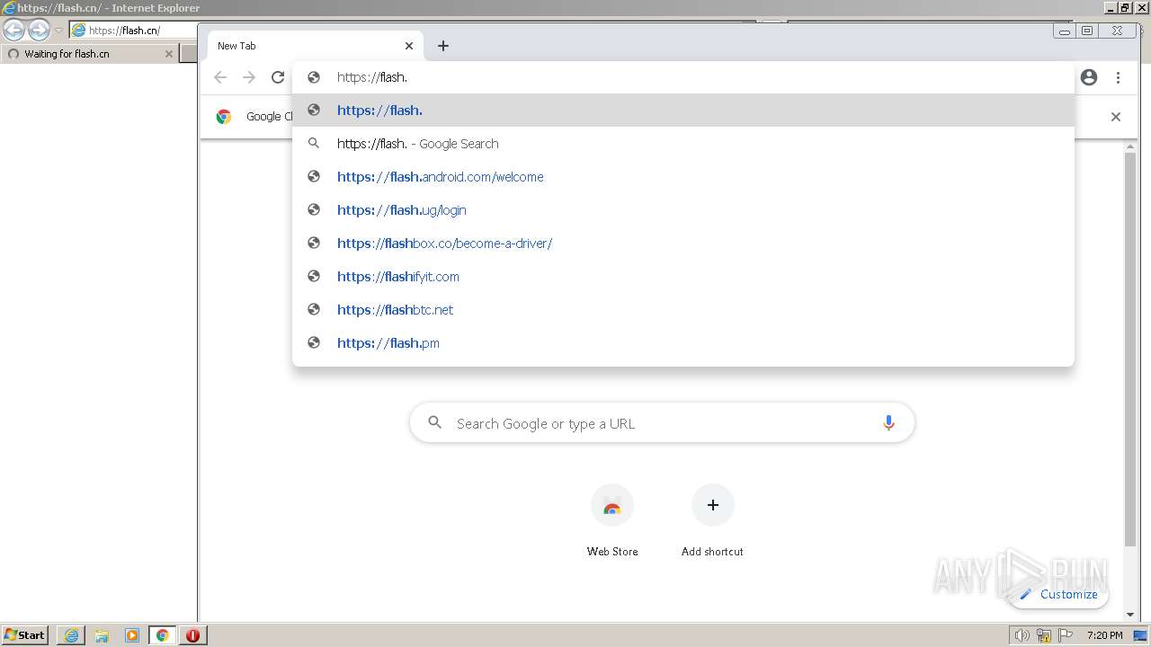The image size is (1151, 647).
Task: Click the IE address bar
Action: click(133, 31)
